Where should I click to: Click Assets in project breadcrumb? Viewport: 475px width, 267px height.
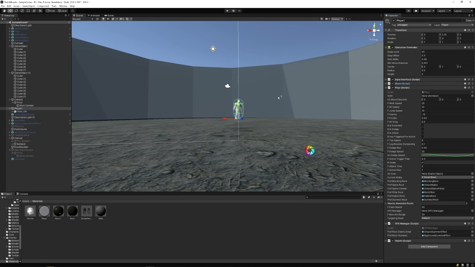pos(26,201)
